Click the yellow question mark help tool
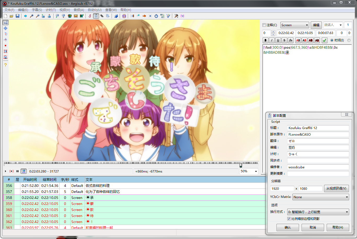This screenshot has width=357, height=239. [5, 65]
